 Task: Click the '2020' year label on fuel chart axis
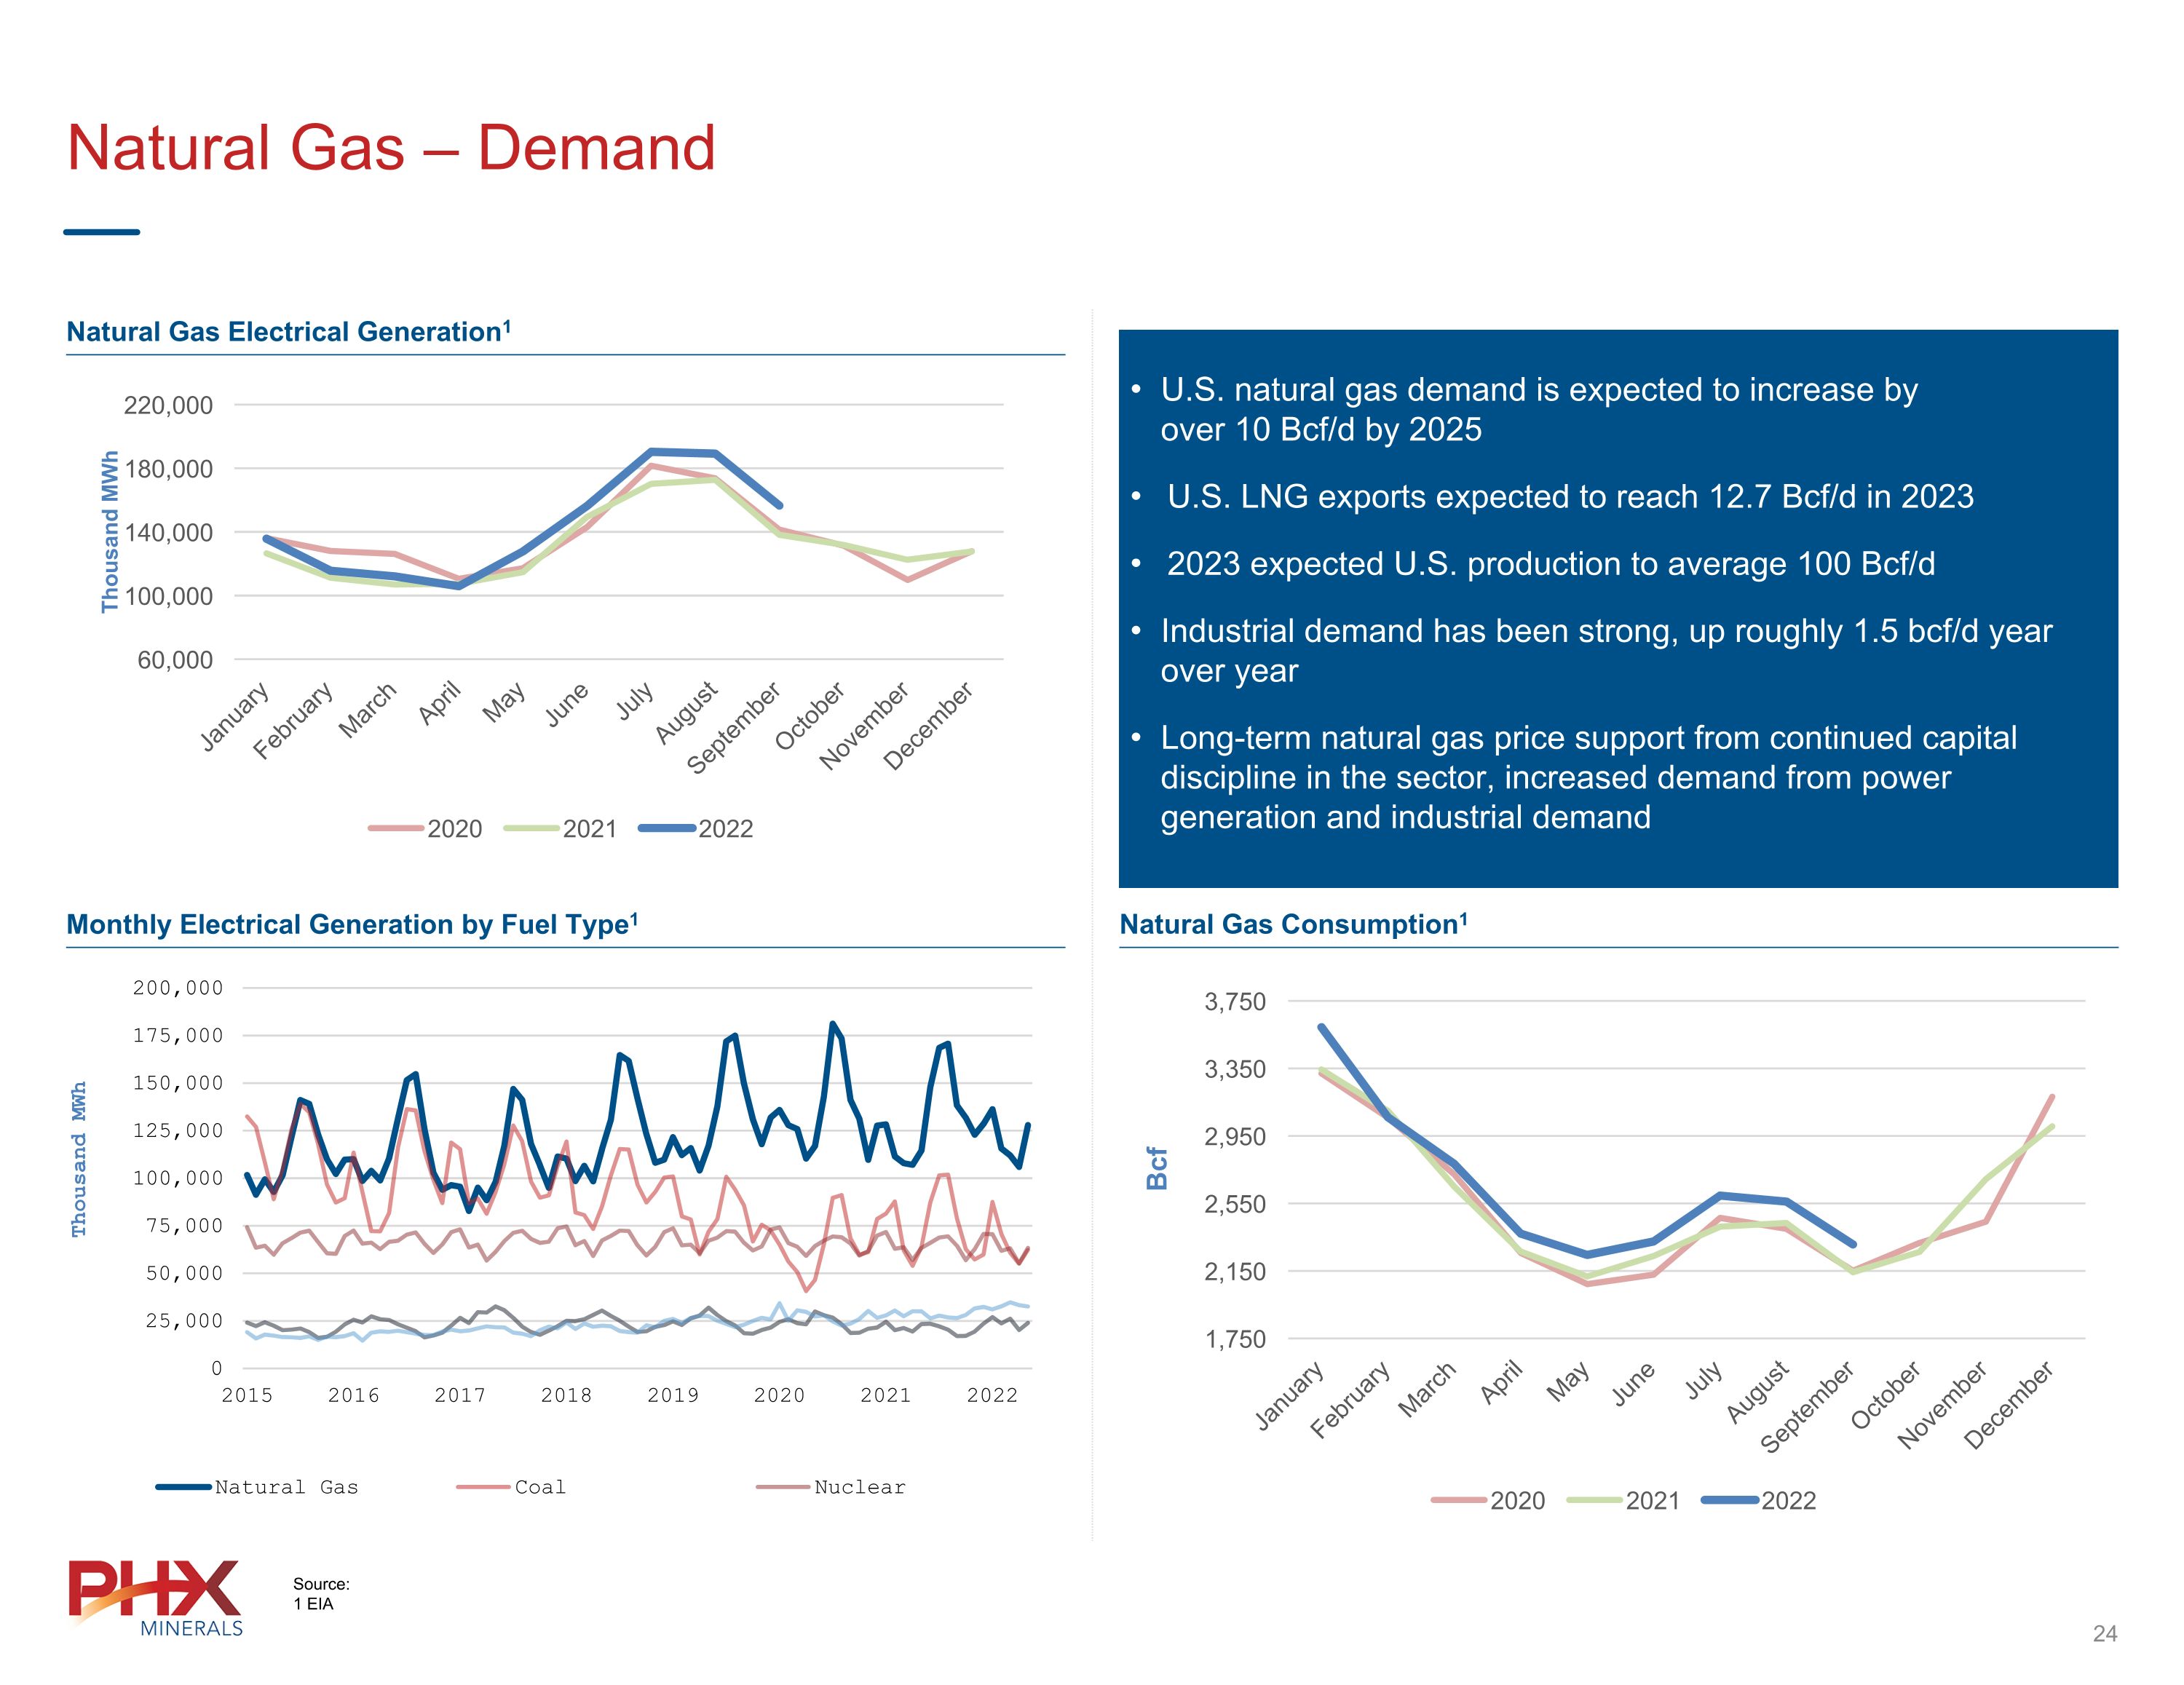coord(779,1395)
